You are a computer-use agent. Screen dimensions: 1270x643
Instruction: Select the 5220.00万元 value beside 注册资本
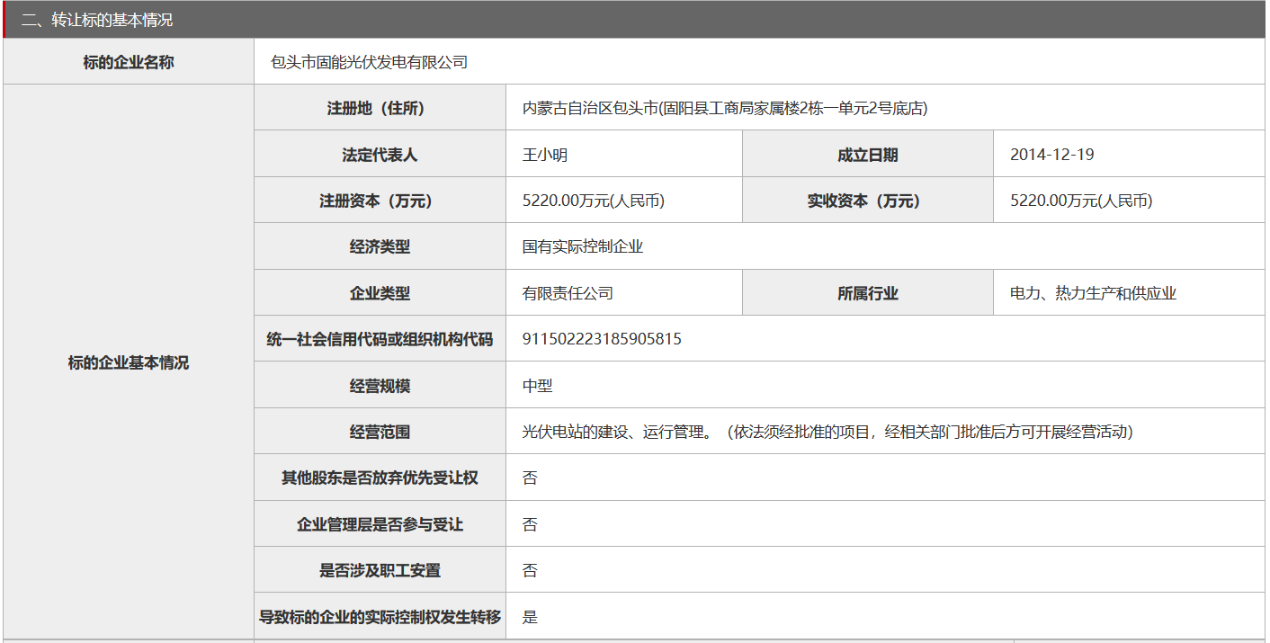pyautogui.click(x=594, y=201)
